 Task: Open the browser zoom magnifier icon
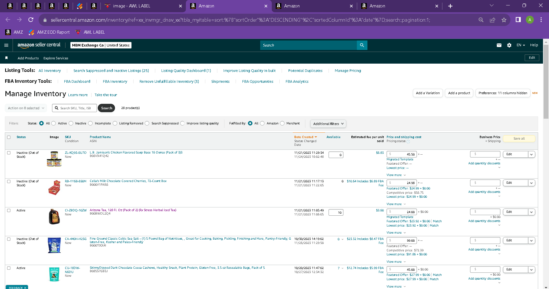pyautogui.click(x=481, y=20)
